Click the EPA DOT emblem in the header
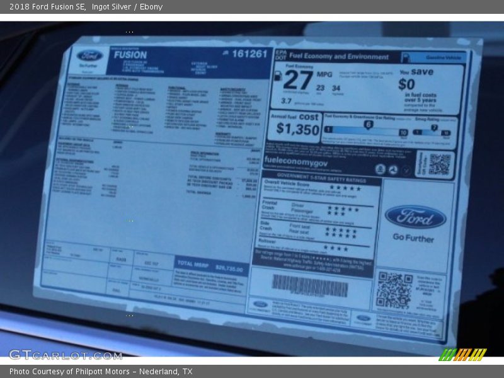This screenshot has height=378, width=504. pyautogui.click(x=280, y=55)
